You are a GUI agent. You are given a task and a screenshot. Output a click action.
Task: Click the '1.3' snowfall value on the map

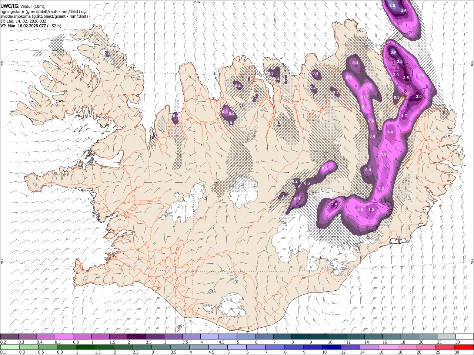(x=381, y=188)
